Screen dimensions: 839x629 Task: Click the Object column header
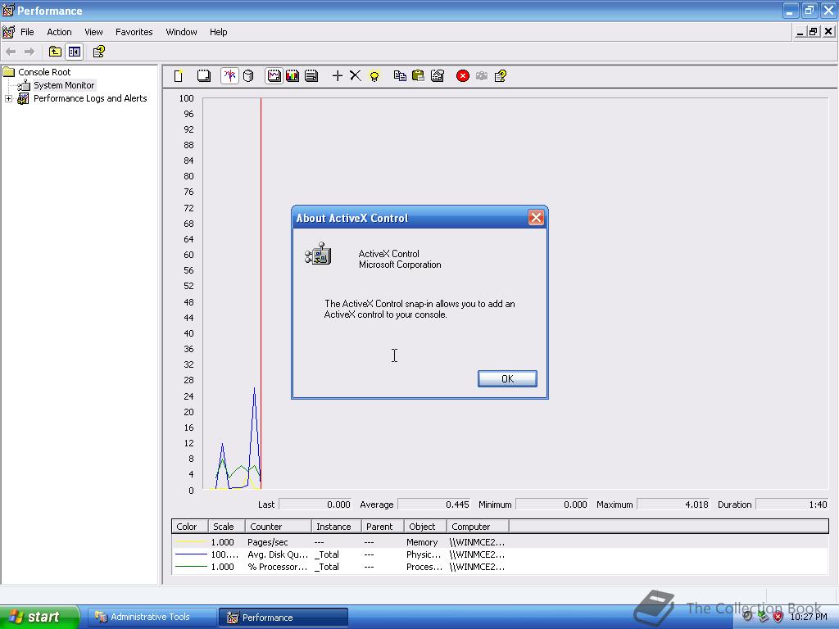pyautogui.click(x=425, y=527)
